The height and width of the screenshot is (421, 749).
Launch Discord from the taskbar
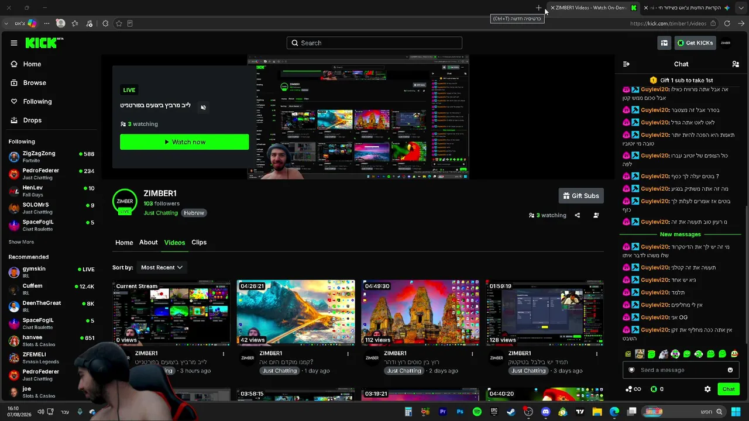(x=545, y=412)
